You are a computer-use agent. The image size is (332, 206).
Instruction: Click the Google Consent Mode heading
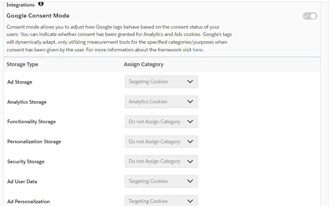point(37,16)
